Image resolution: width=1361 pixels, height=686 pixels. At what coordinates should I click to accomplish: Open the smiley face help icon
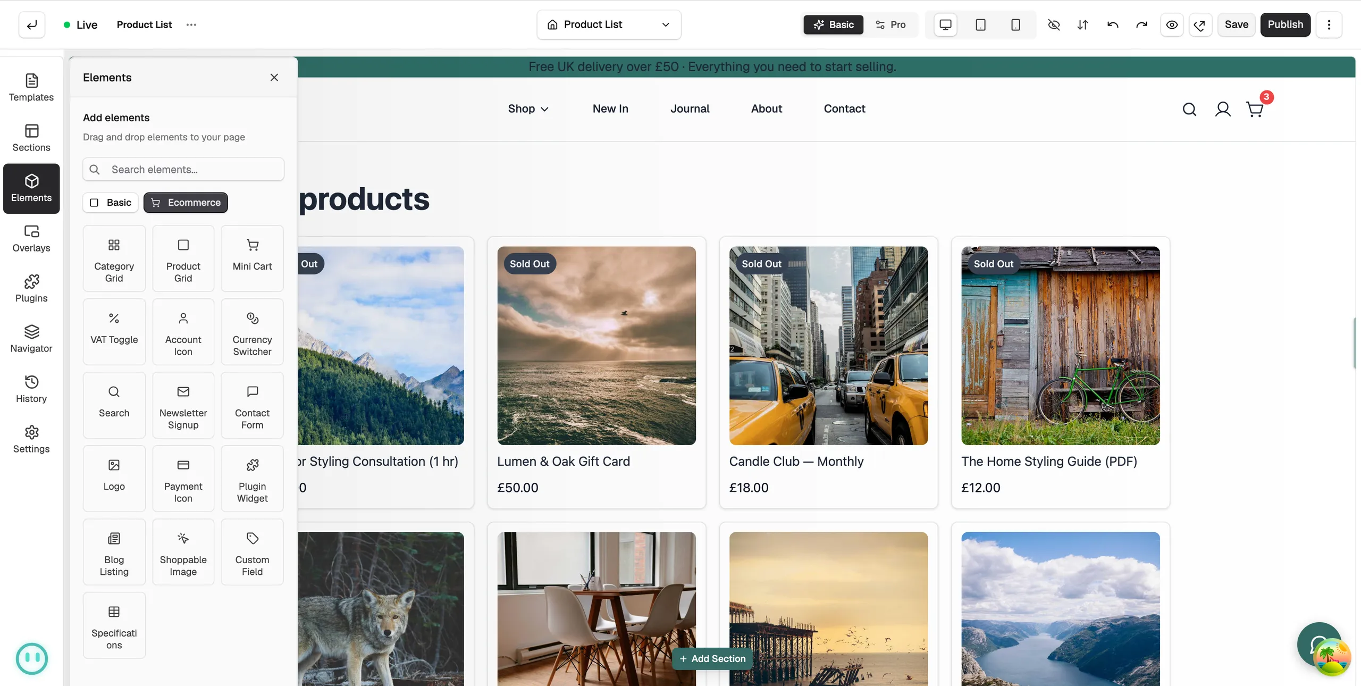pyautogui.click(x=32, y=658)
